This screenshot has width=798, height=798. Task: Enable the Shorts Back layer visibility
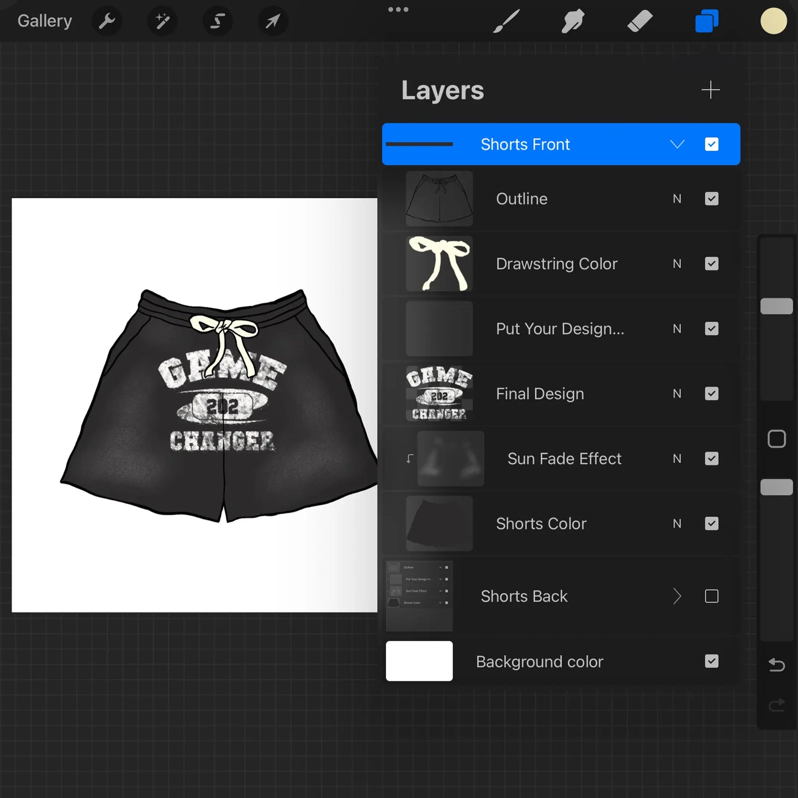click(711, 596)
